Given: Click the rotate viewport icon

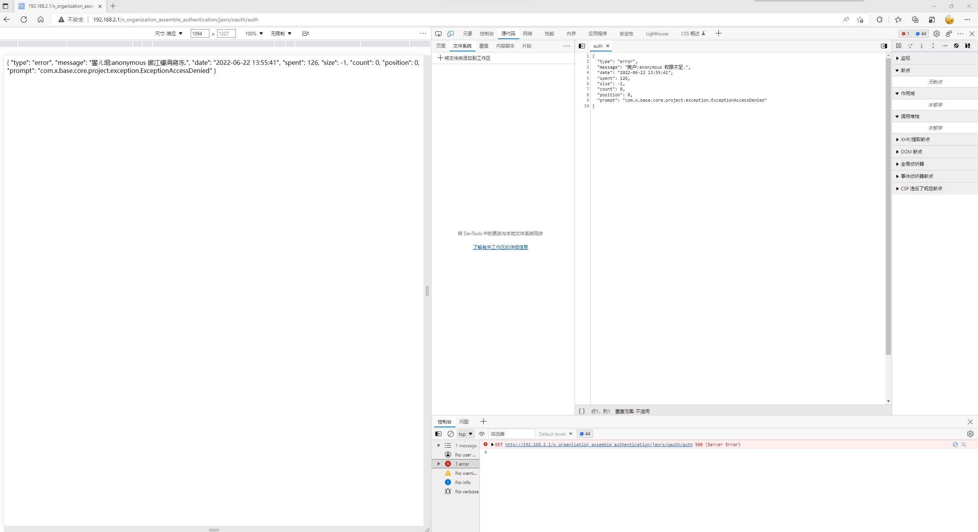Looking at the screenshot, I should coord(305,33).
